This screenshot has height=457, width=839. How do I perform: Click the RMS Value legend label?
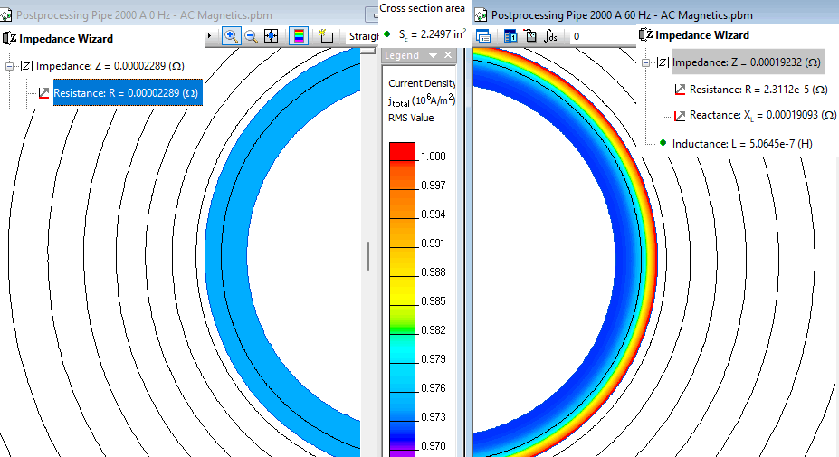[411, 118]
